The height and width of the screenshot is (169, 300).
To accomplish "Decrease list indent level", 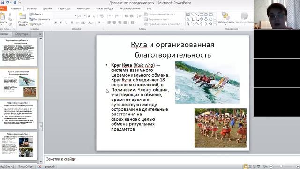I will [127, 16].
